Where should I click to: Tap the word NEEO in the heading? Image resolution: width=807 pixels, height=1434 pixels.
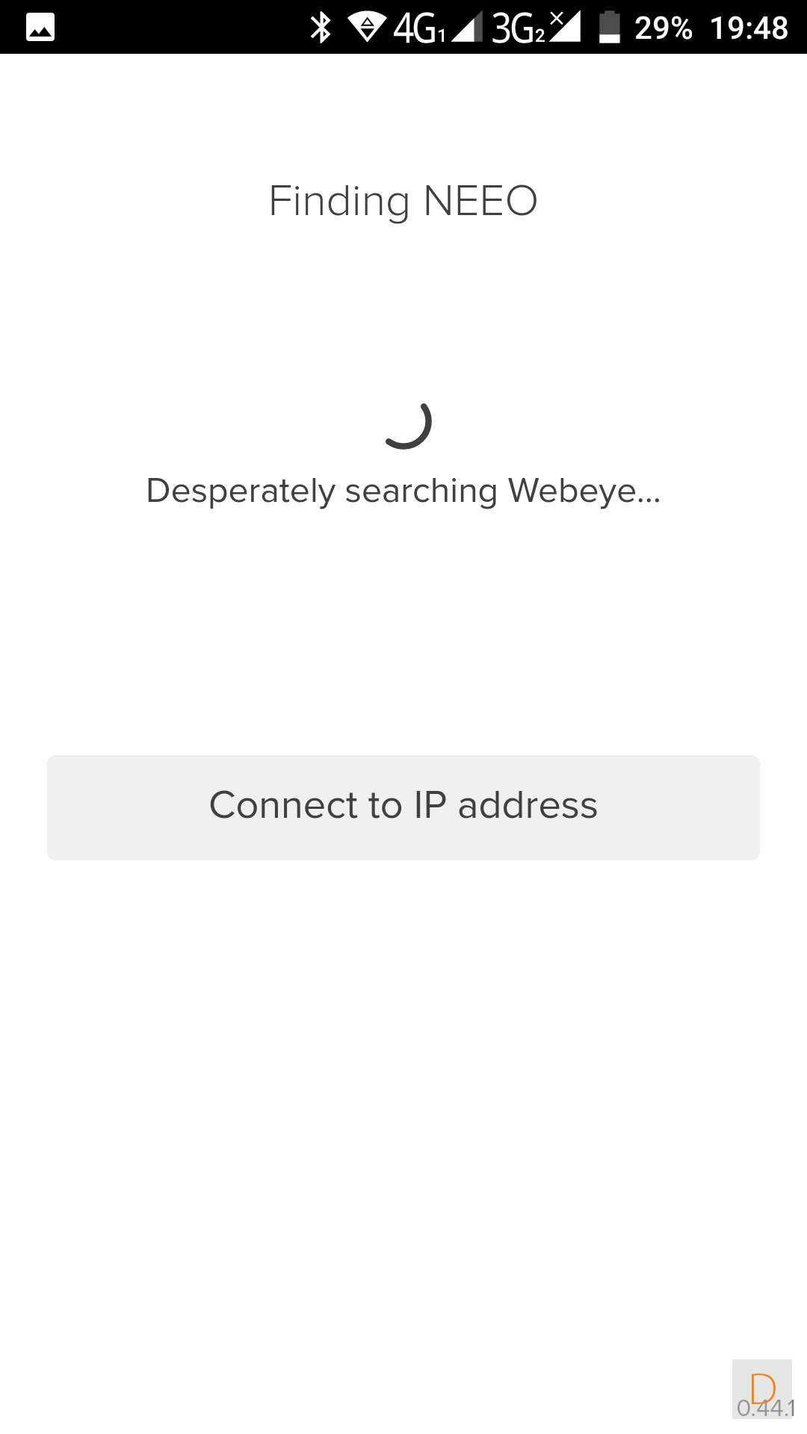click(480, 201)
